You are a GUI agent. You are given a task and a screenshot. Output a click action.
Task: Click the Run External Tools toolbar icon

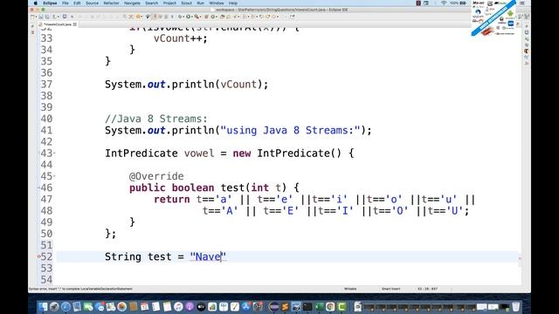point(197,17)
